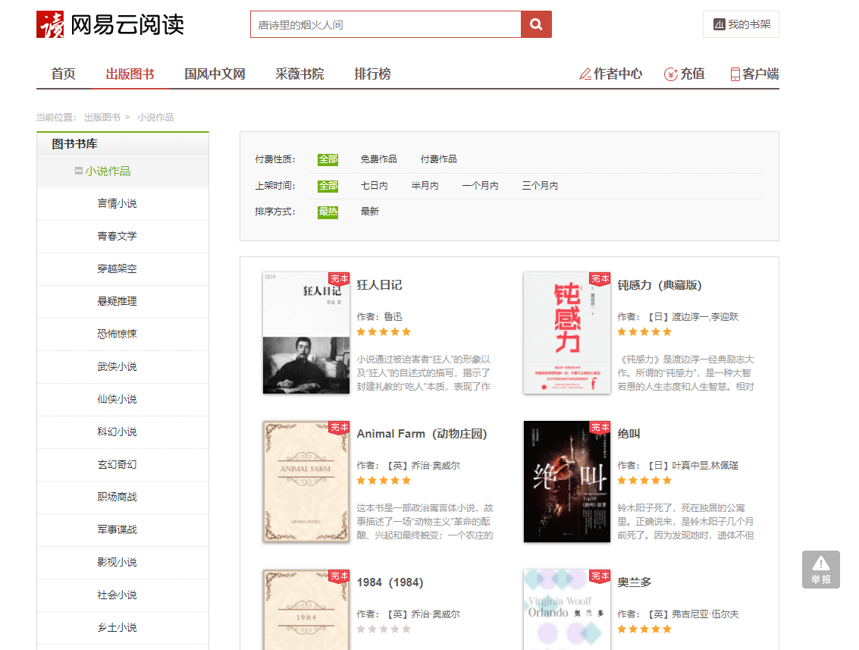This screenshot has height=650, width=859.
Task: Filter listing time to 一个月内
Action: point(481,186)
